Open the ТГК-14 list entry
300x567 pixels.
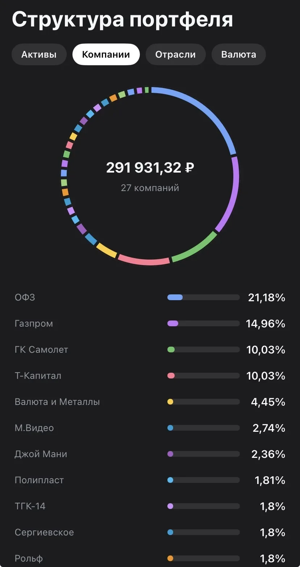coord(150,506)
